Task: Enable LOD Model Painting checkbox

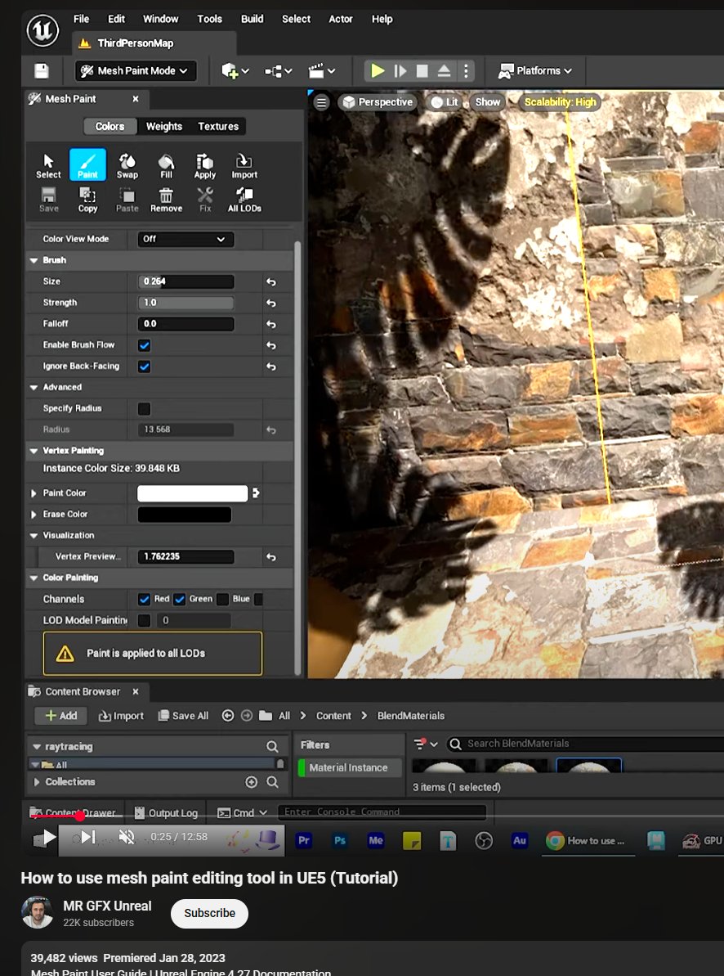Action: coord(145,621)
